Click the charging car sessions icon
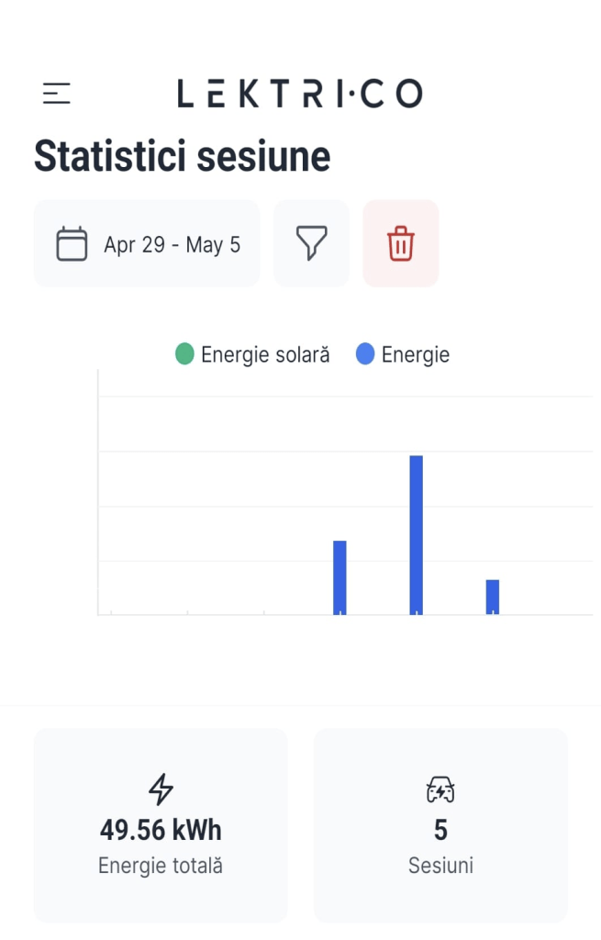601x940 pixels. (x=440, y=789)
